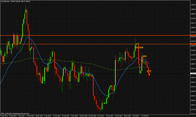Click the 19 Jun 2014 date label
196x117 pixels.
[119, 116]
